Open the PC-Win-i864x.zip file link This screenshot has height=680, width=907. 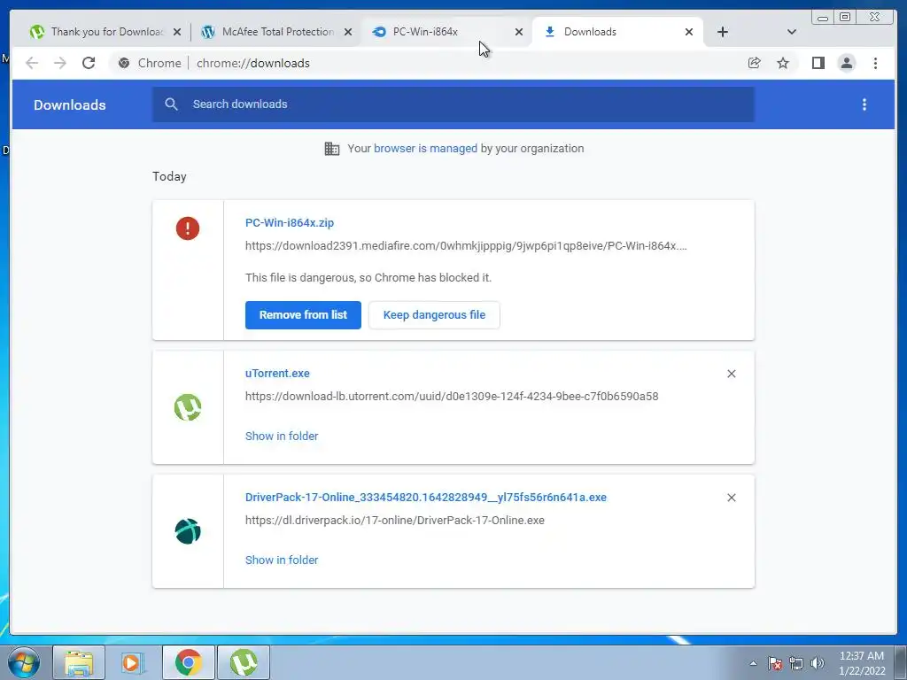(290, 222)
